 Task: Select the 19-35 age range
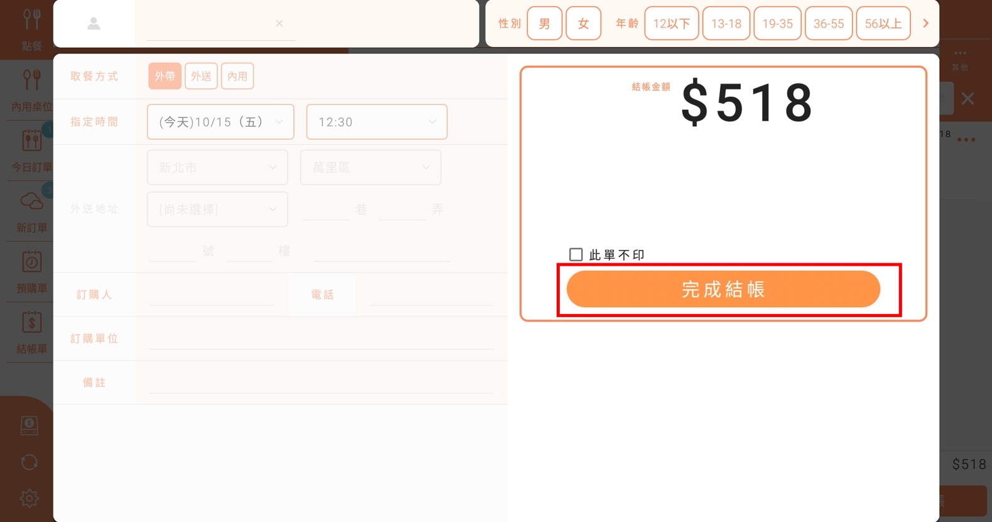point(777,24)
